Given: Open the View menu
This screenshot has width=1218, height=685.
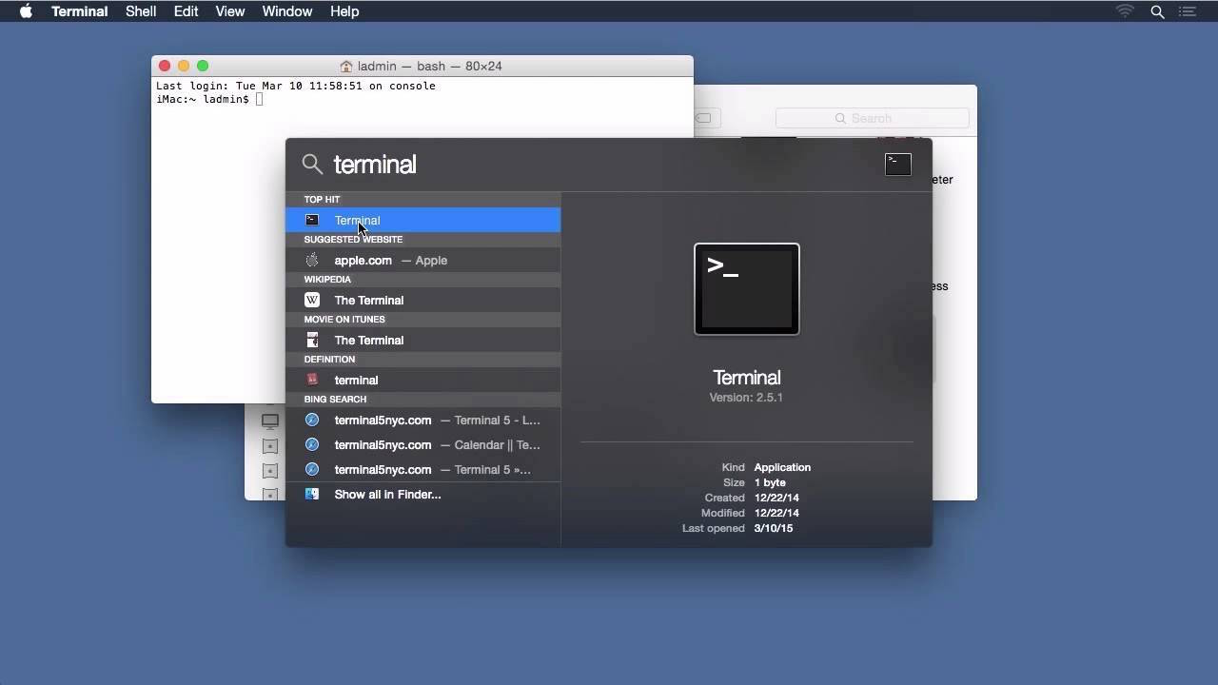Looking at the screenshot, I should [230, 11].
